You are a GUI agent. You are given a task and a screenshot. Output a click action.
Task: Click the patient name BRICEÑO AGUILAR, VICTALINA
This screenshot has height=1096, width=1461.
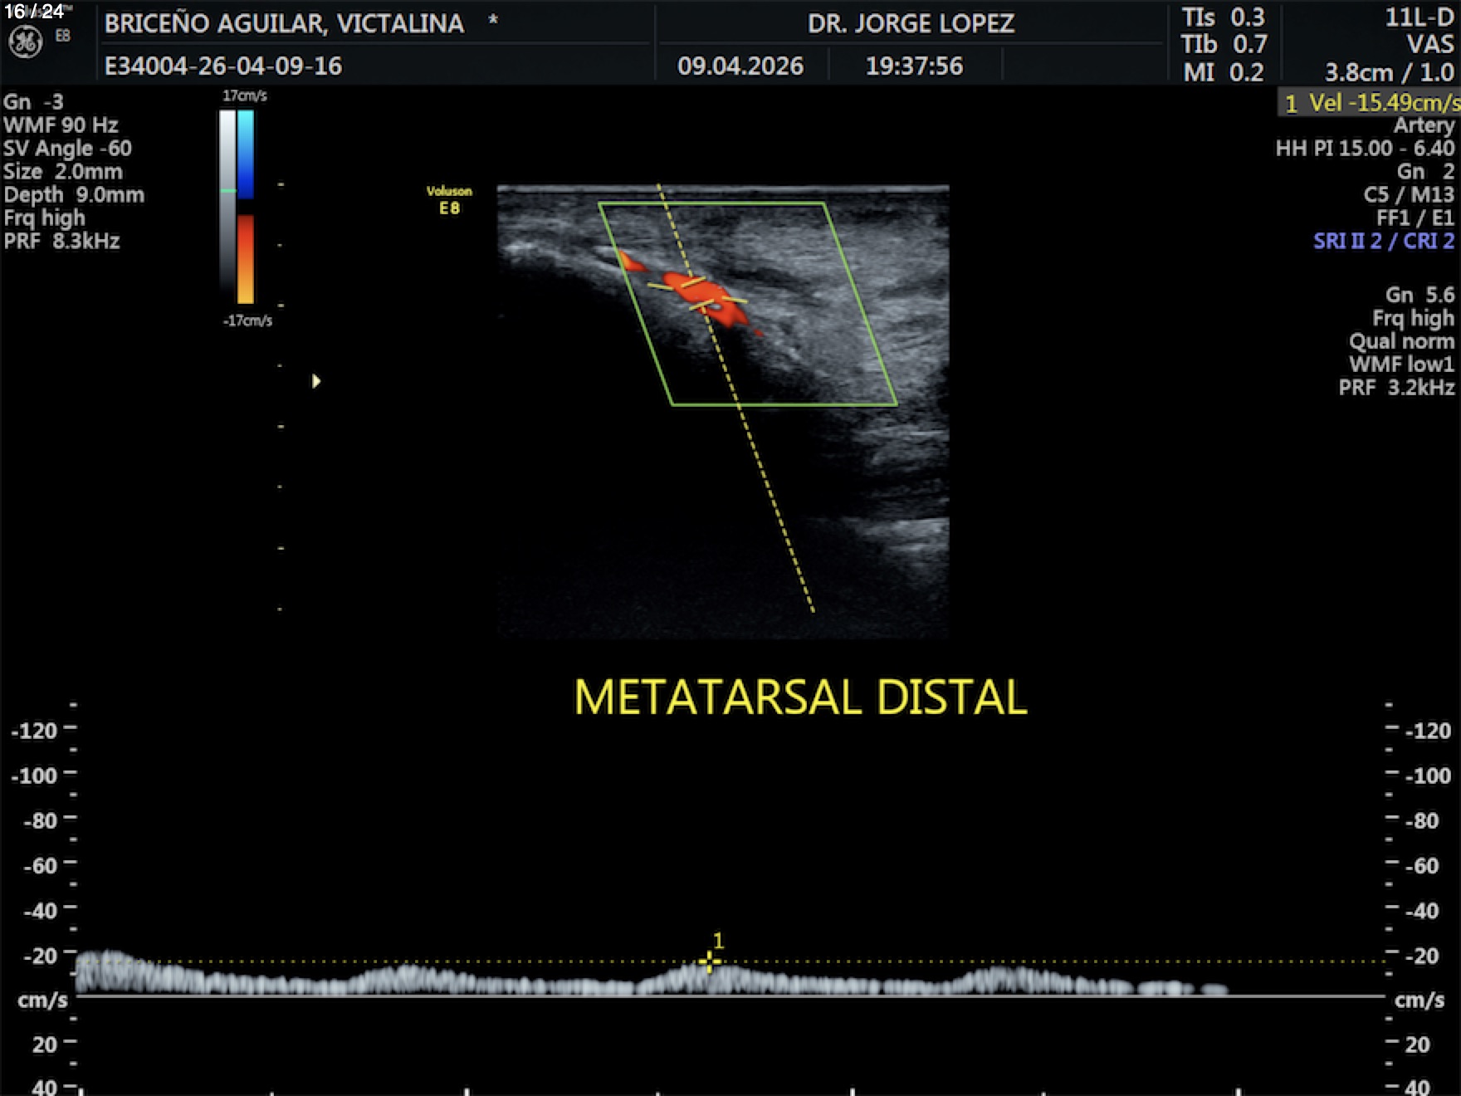(x=284, y=23)
